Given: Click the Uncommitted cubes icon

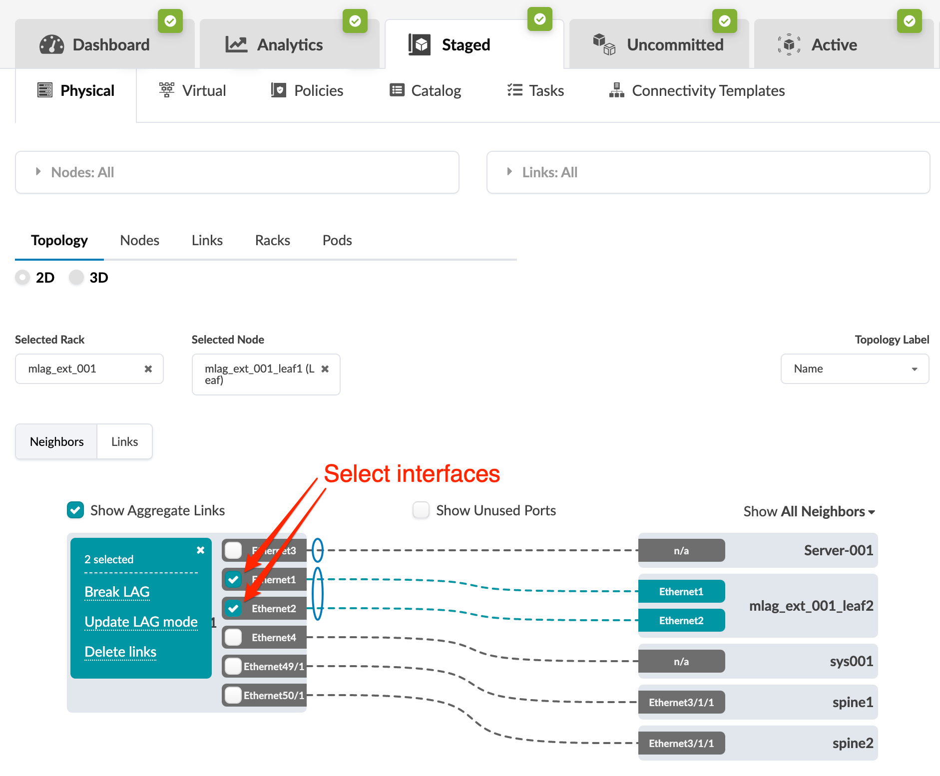Looking at the screenshot, I should [x=604, y=45].
